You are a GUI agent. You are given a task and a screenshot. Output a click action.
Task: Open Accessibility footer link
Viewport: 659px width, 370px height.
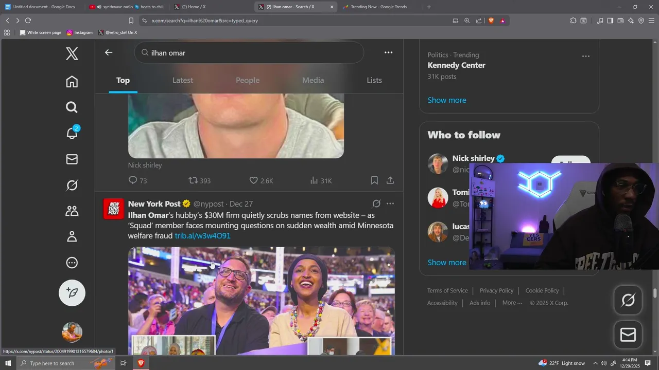click(x=442, y=303)
